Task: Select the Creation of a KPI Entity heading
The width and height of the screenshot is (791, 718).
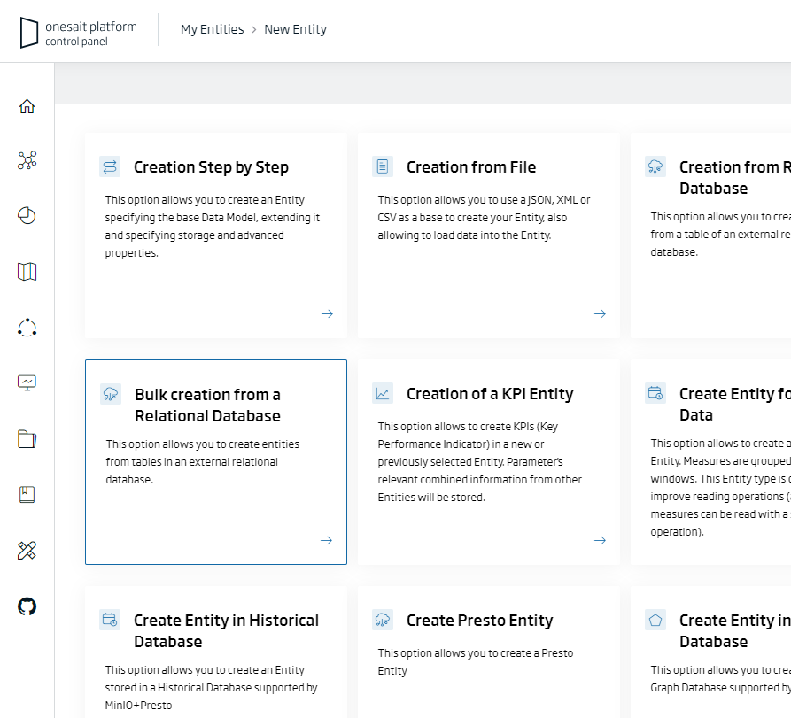Action: tap(490, 393)
